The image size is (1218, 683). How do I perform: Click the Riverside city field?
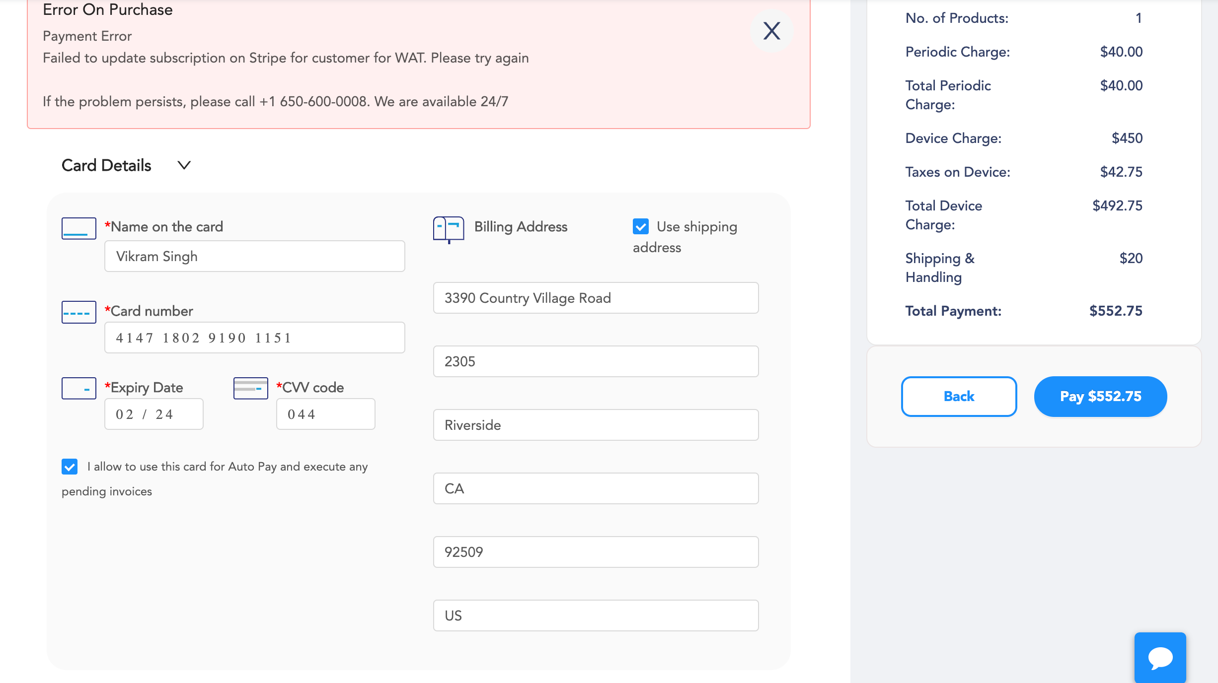(596, 425)
